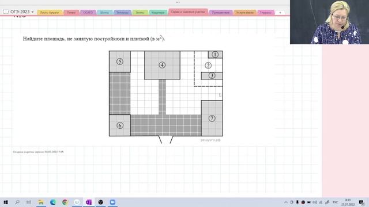Screen dimensions: 369x207
Task: Click building number 6 on the plan
Action: point(120,125)
